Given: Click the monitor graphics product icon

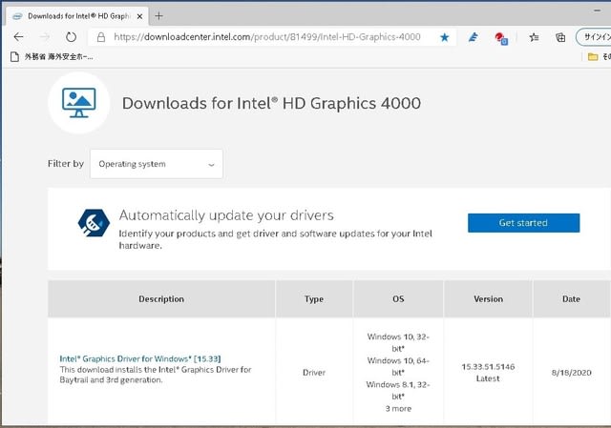Looking at the screenshot, I should pos(78,103).
